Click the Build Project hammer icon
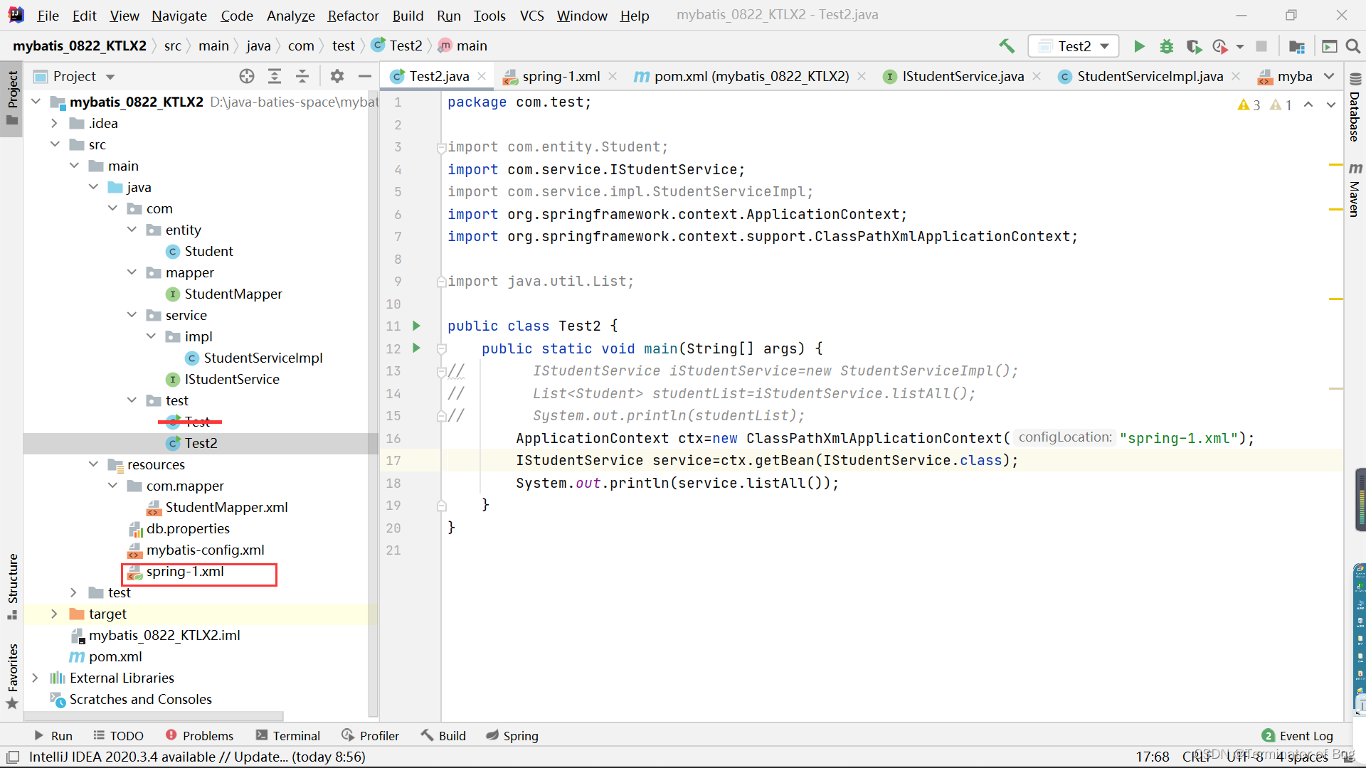1366x768 pixels. (1007, 46)
